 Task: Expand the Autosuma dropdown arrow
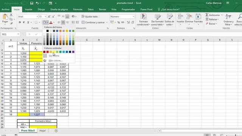point(222,15)
